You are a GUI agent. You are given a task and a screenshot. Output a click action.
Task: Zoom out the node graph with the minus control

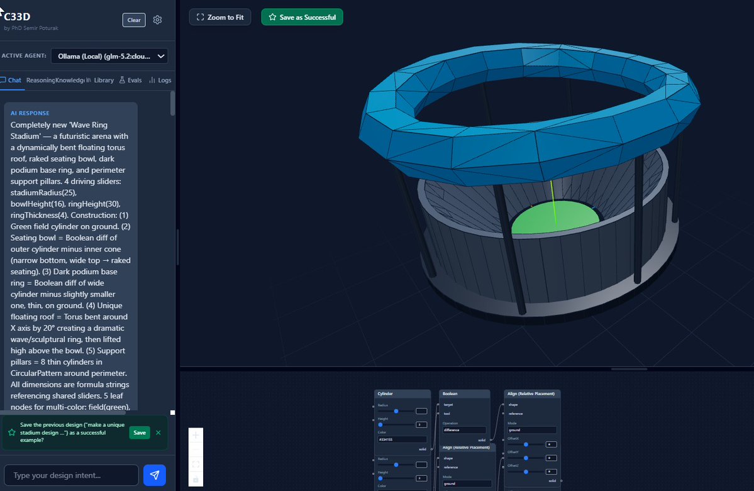(196, 450)
